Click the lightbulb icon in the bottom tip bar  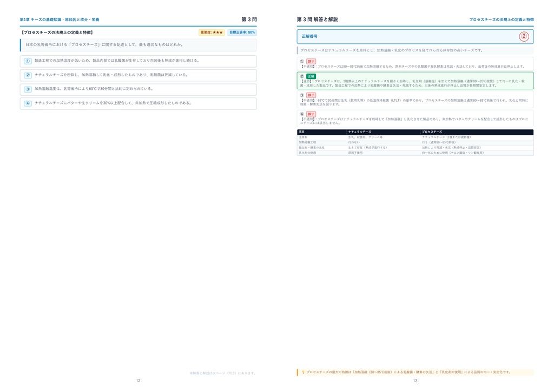(303, 372)
